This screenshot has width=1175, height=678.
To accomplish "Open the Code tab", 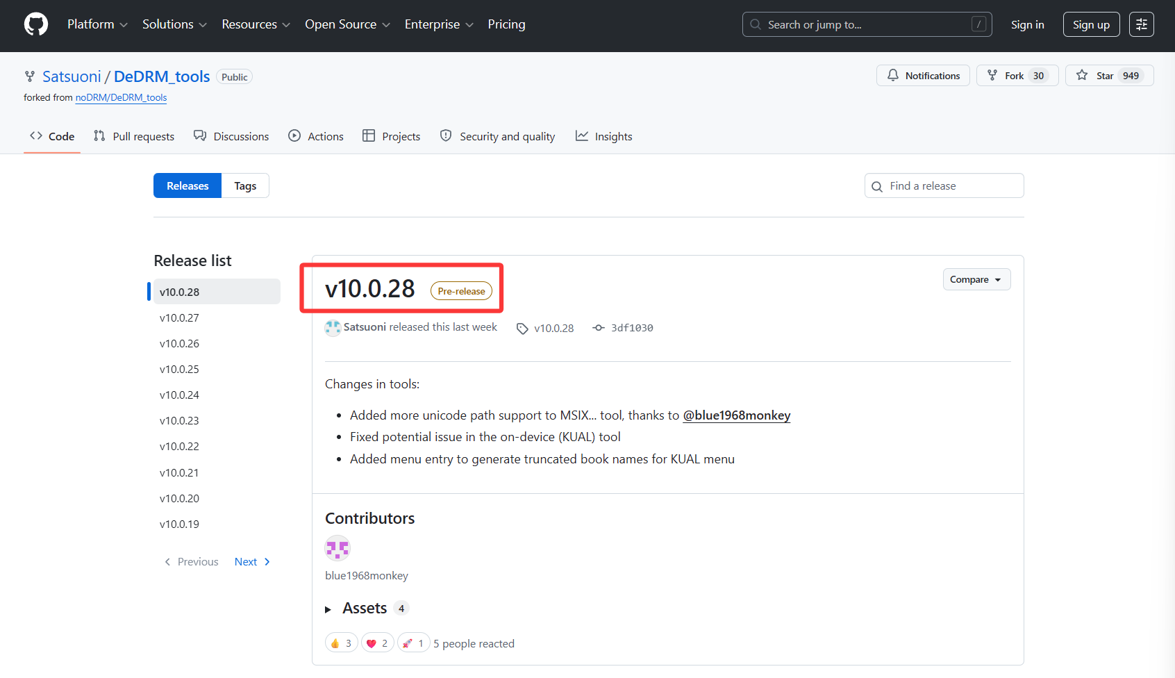I will (52, 136).
